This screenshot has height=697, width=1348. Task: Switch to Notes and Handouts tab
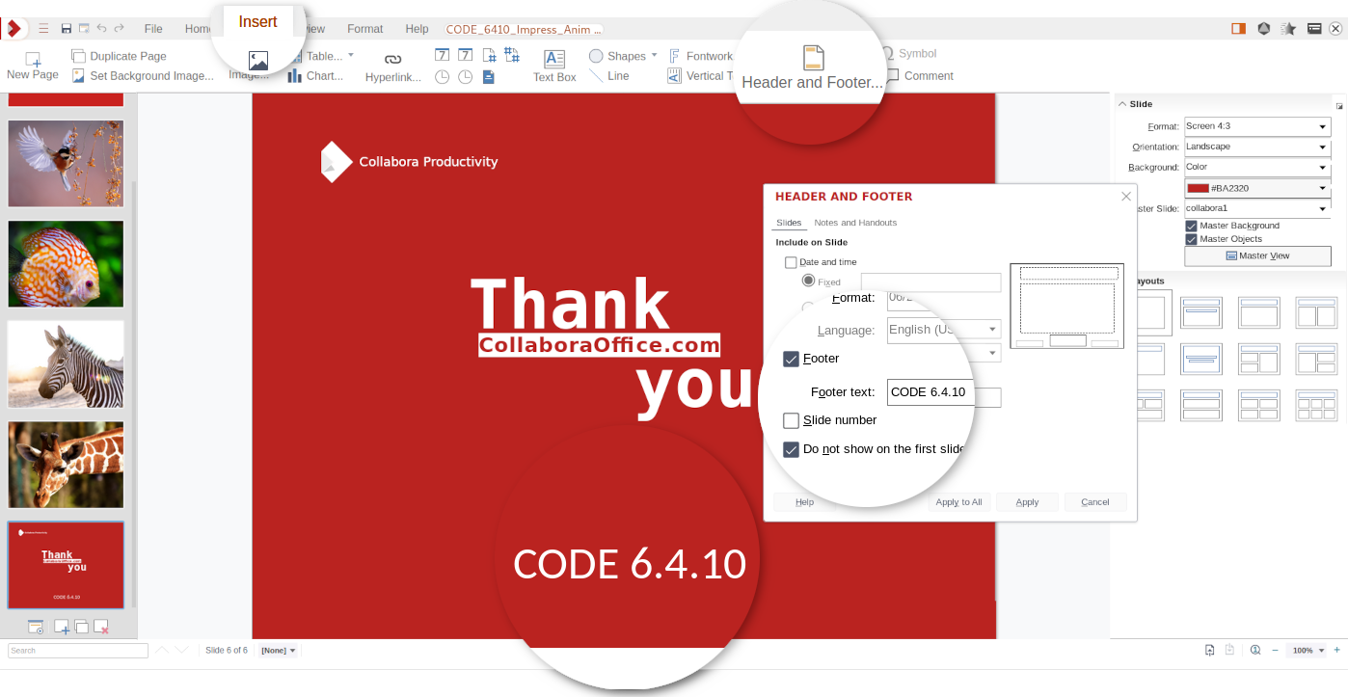tap(855, 223)
